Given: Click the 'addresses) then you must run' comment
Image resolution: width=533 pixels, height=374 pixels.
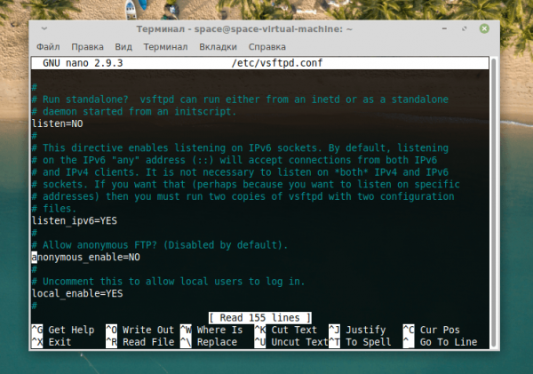Looking at the screenshot, I should (x=243, y=196).
